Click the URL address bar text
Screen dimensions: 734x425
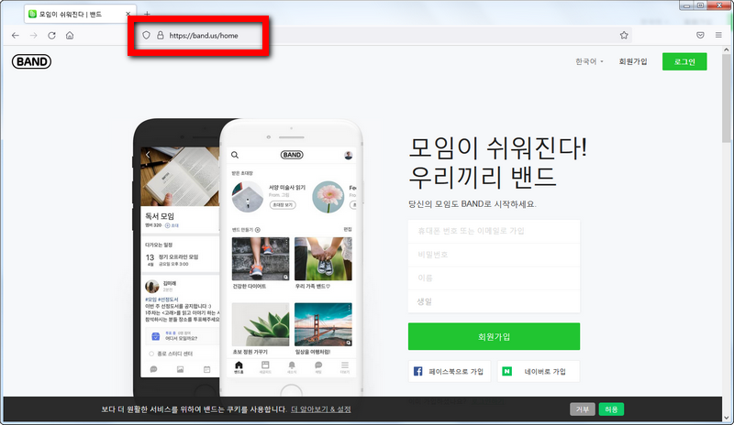pyautogui.click(x=204, y=36)
